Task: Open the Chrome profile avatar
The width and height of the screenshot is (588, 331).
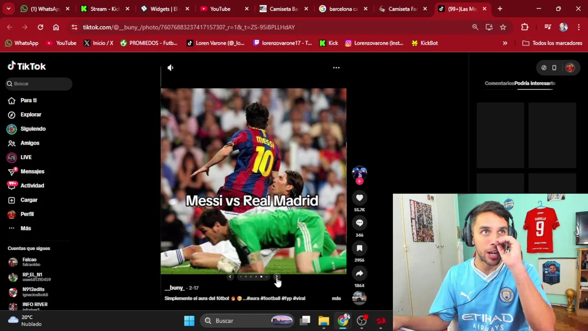Action: tap(564, 27)
